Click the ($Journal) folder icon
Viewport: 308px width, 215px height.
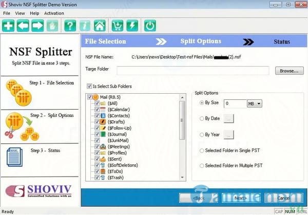pyautogui.click(x=103, y=134)
